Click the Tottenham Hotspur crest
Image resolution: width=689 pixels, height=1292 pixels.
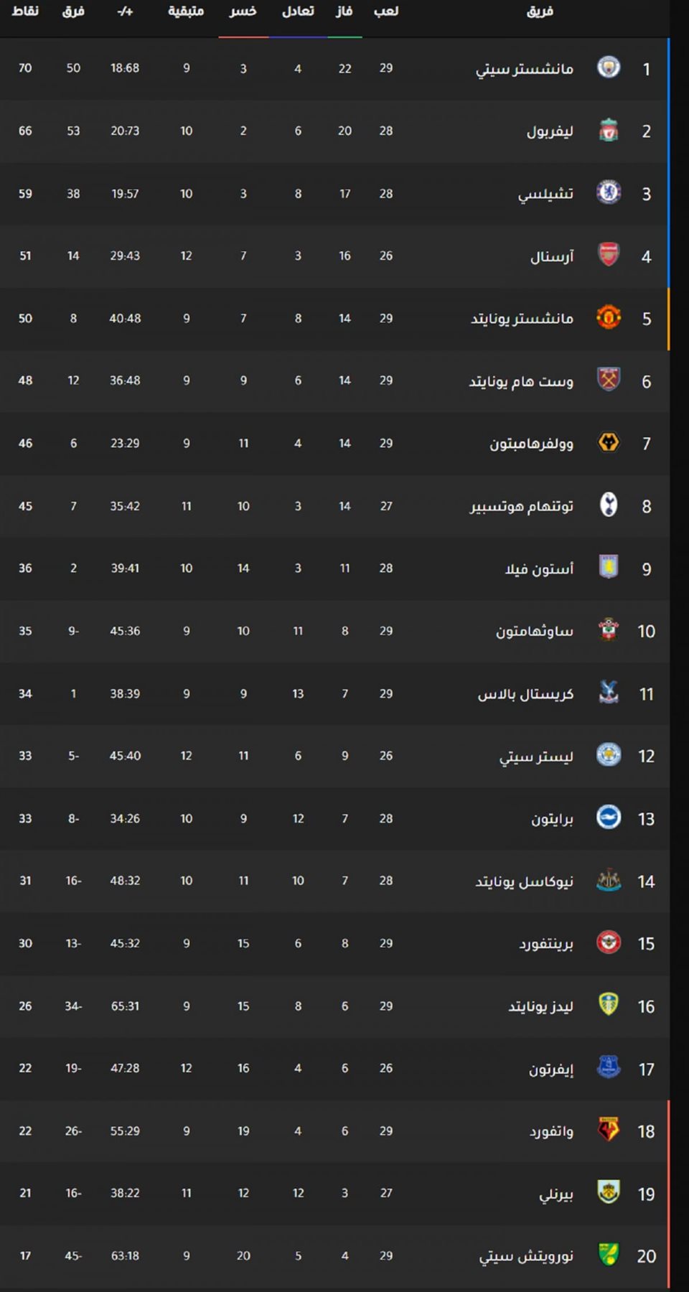pyautogui.click(x=609, y=505)
